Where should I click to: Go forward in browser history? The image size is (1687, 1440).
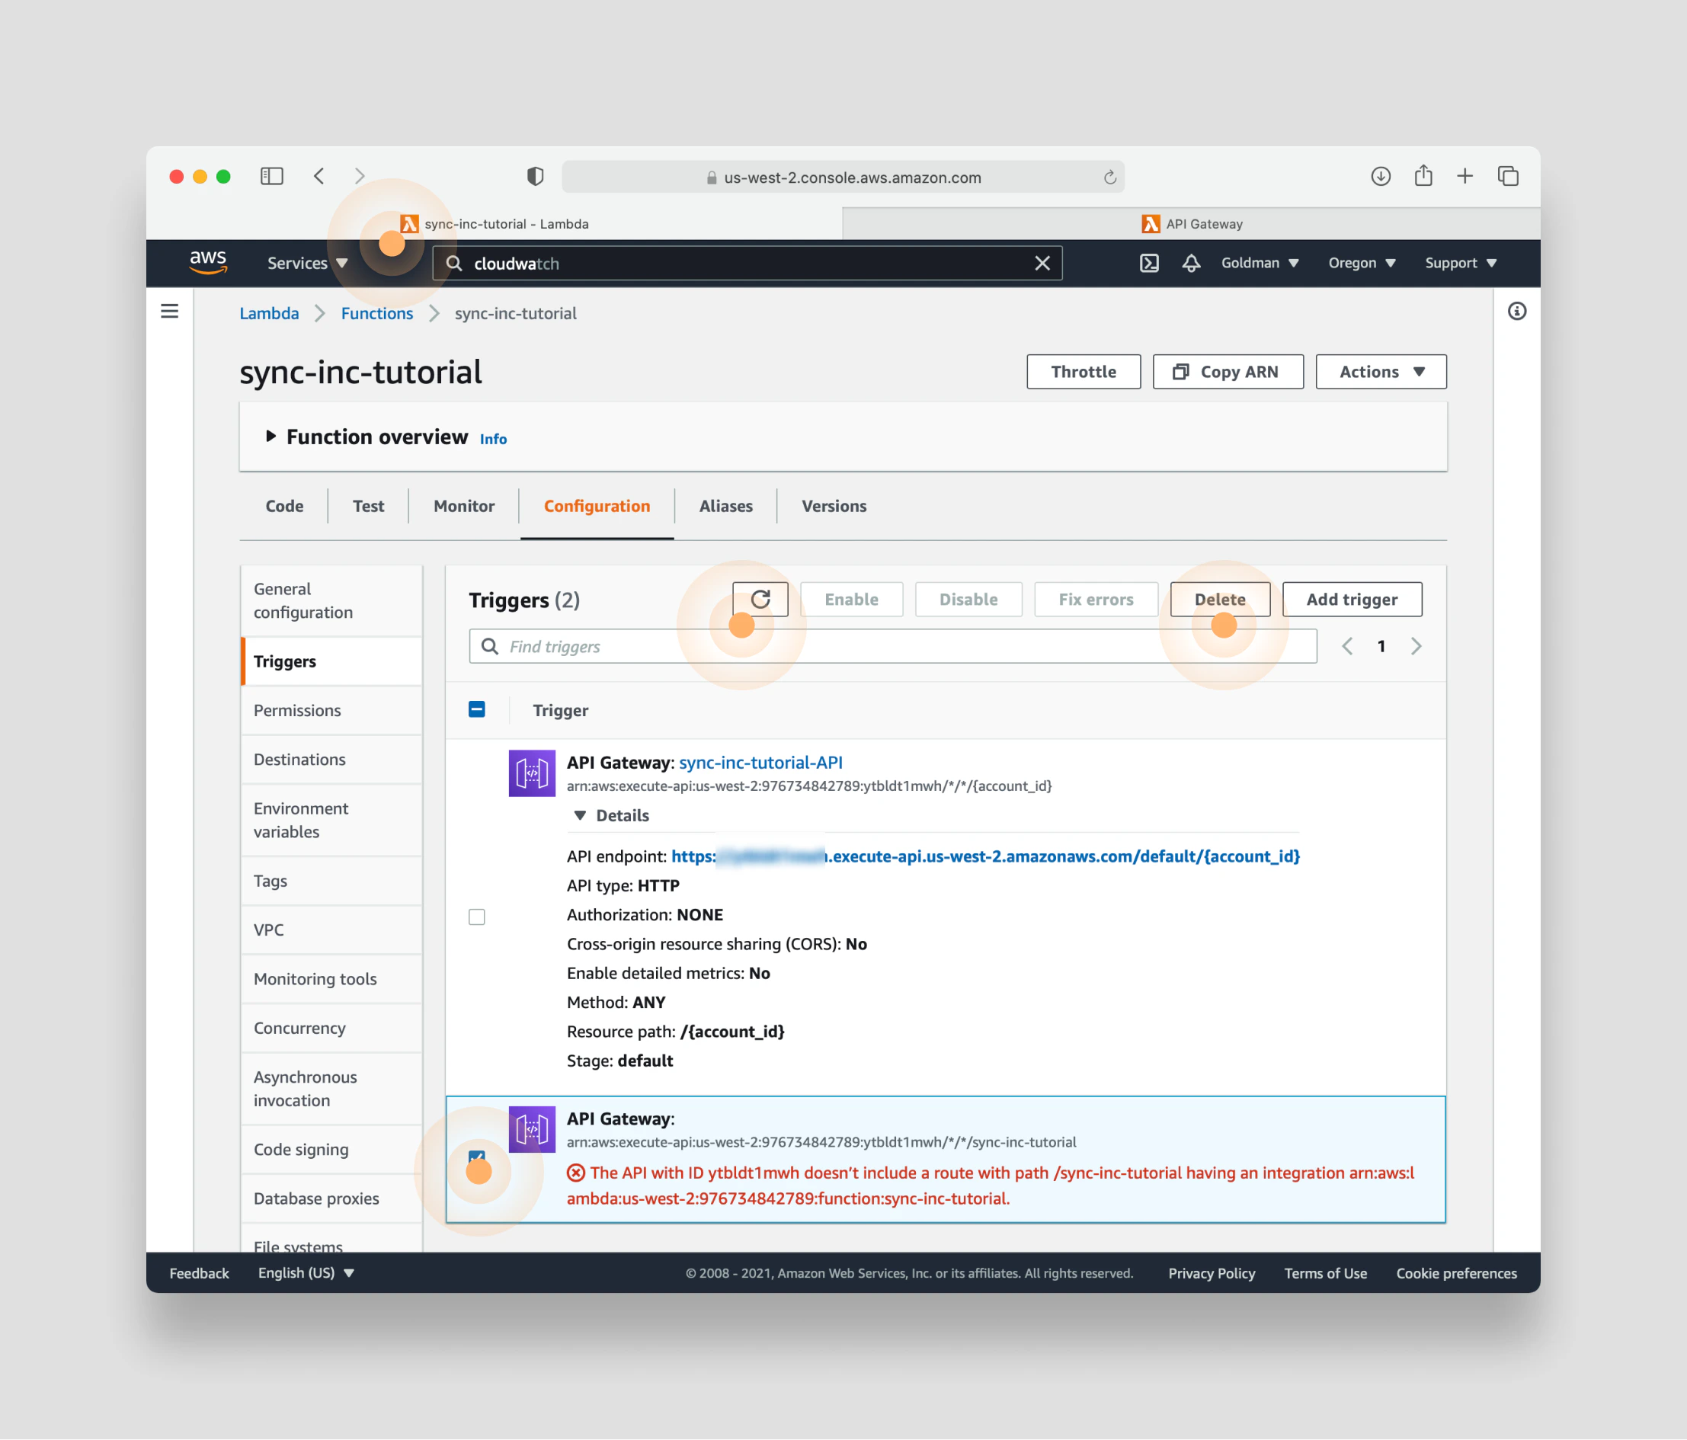click(360, 176)
